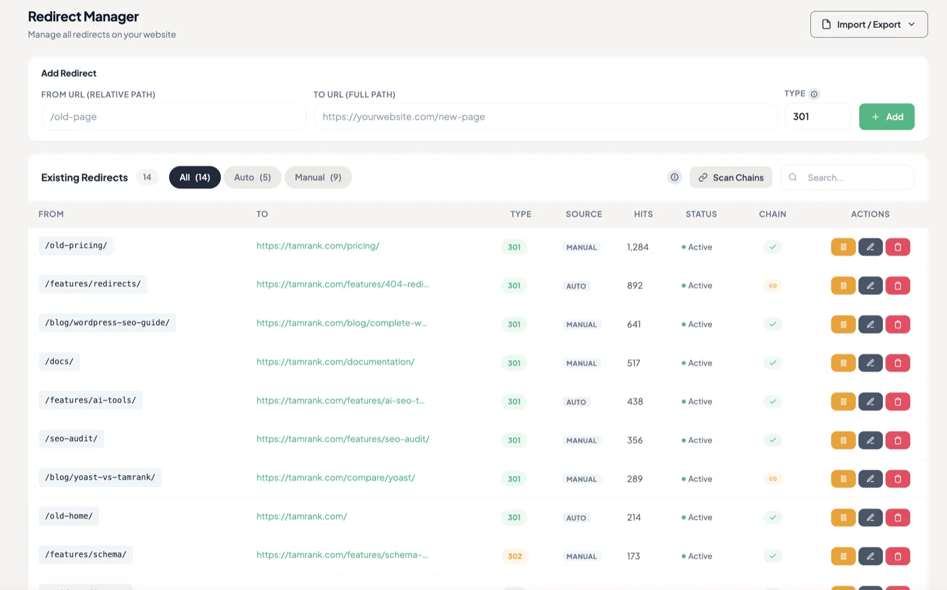
Task: Open the info icon beside TYPE label
Action: pos(814,94)
